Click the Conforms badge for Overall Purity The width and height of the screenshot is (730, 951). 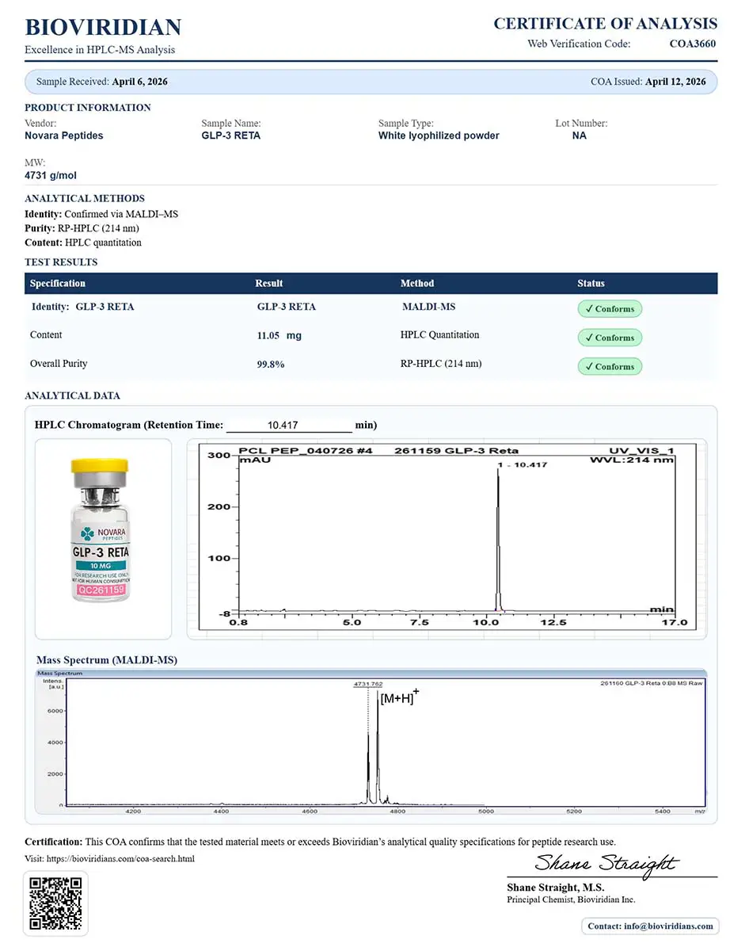coord(610,366)
